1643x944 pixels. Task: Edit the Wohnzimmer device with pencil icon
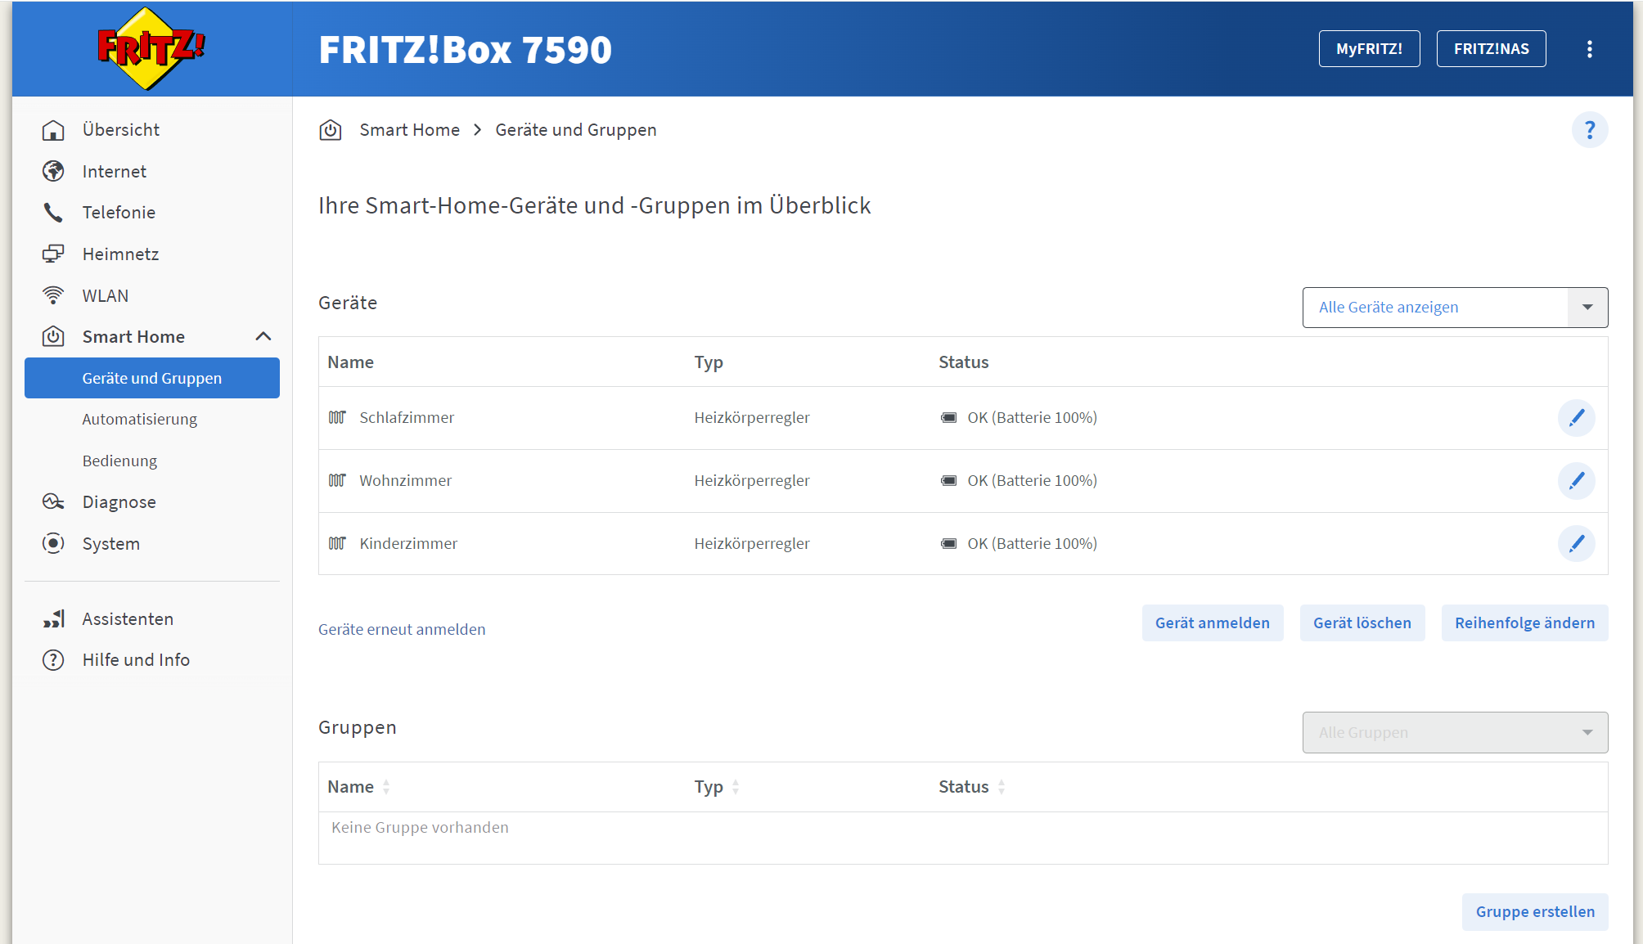click(1576, 481)
